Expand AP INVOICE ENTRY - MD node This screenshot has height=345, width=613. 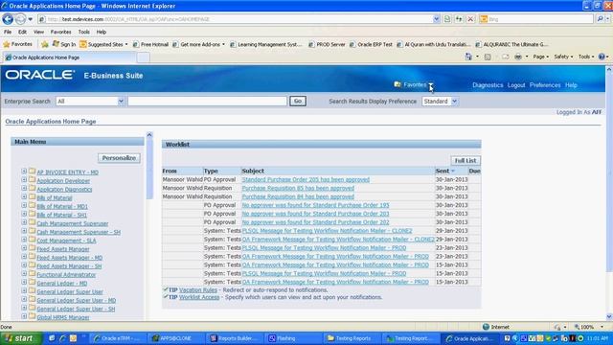[24, 172]
